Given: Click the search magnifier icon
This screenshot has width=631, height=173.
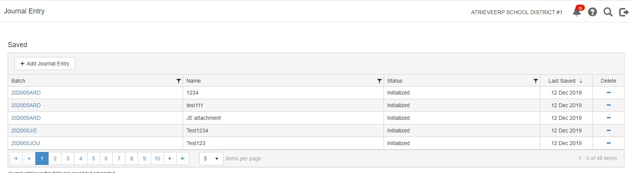Looking at the screenshot, I should tap(608, 12).
